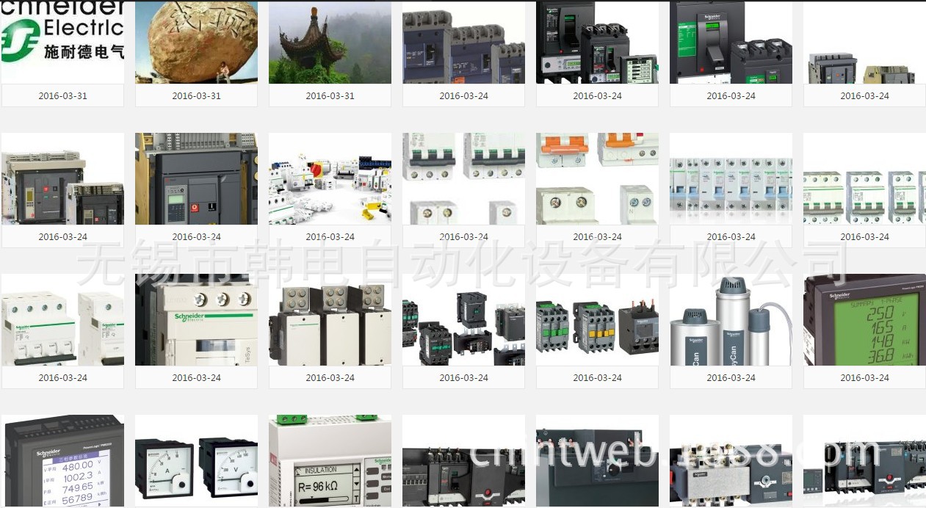926x508 pixels.
Task: Open the green LCD power meter showing 250 thumbnail
Action: click(864, 319)
